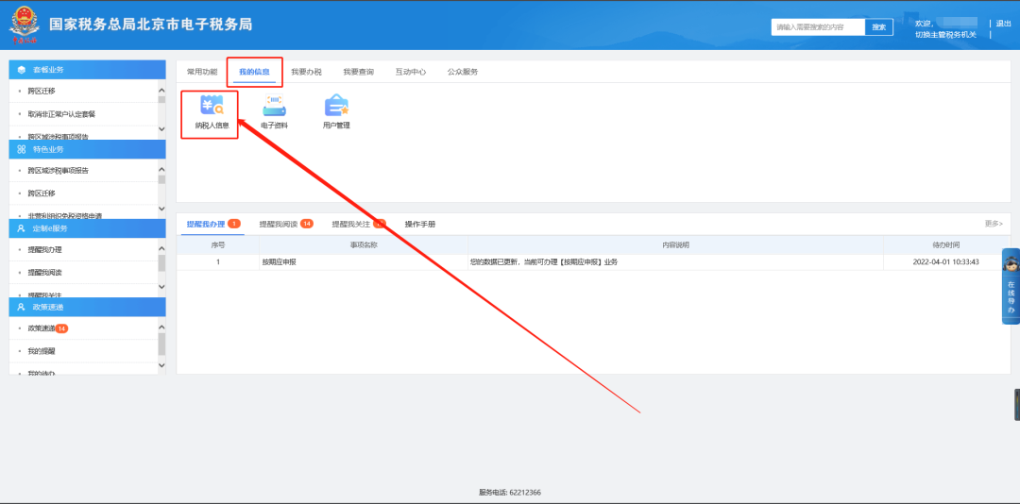Click the down arrow of the 特色业务 list scrollbar
Image resolution: width=1020 pixels, height=504 pixels.
[162, 208]
